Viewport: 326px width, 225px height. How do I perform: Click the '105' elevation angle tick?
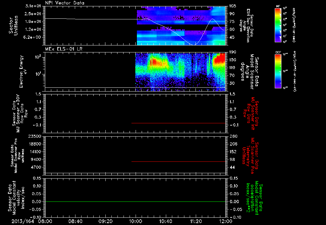point(233,6)
